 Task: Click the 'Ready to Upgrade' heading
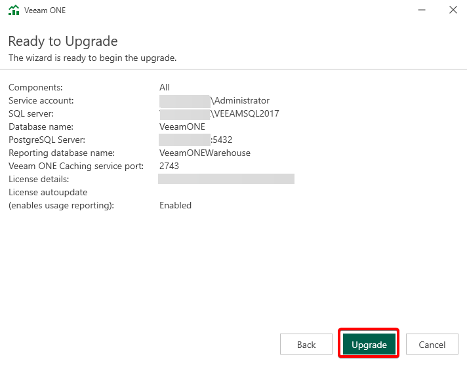click(63, 41)
